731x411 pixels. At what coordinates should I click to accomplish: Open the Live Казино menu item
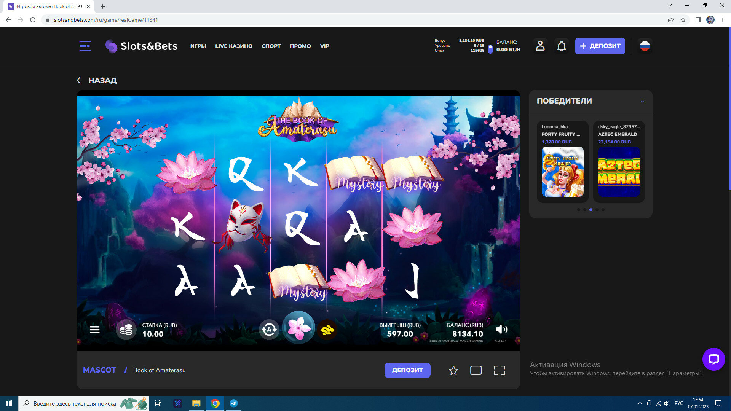coord(233,46)
